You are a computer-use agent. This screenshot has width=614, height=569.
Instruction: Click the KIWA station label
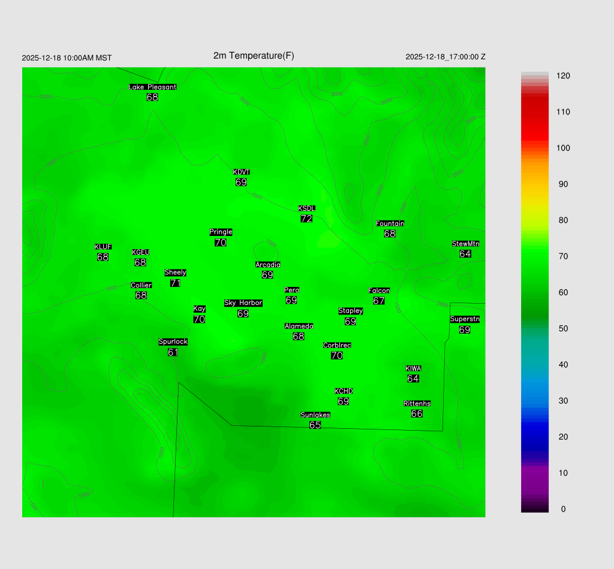pyautogui.click(x=413, y=368)
